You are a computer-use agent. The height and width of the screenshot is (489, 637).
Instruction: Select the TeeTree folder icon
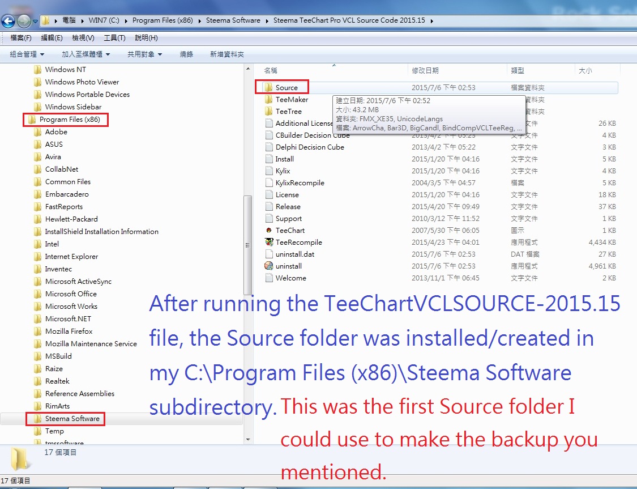coord(268,112)
